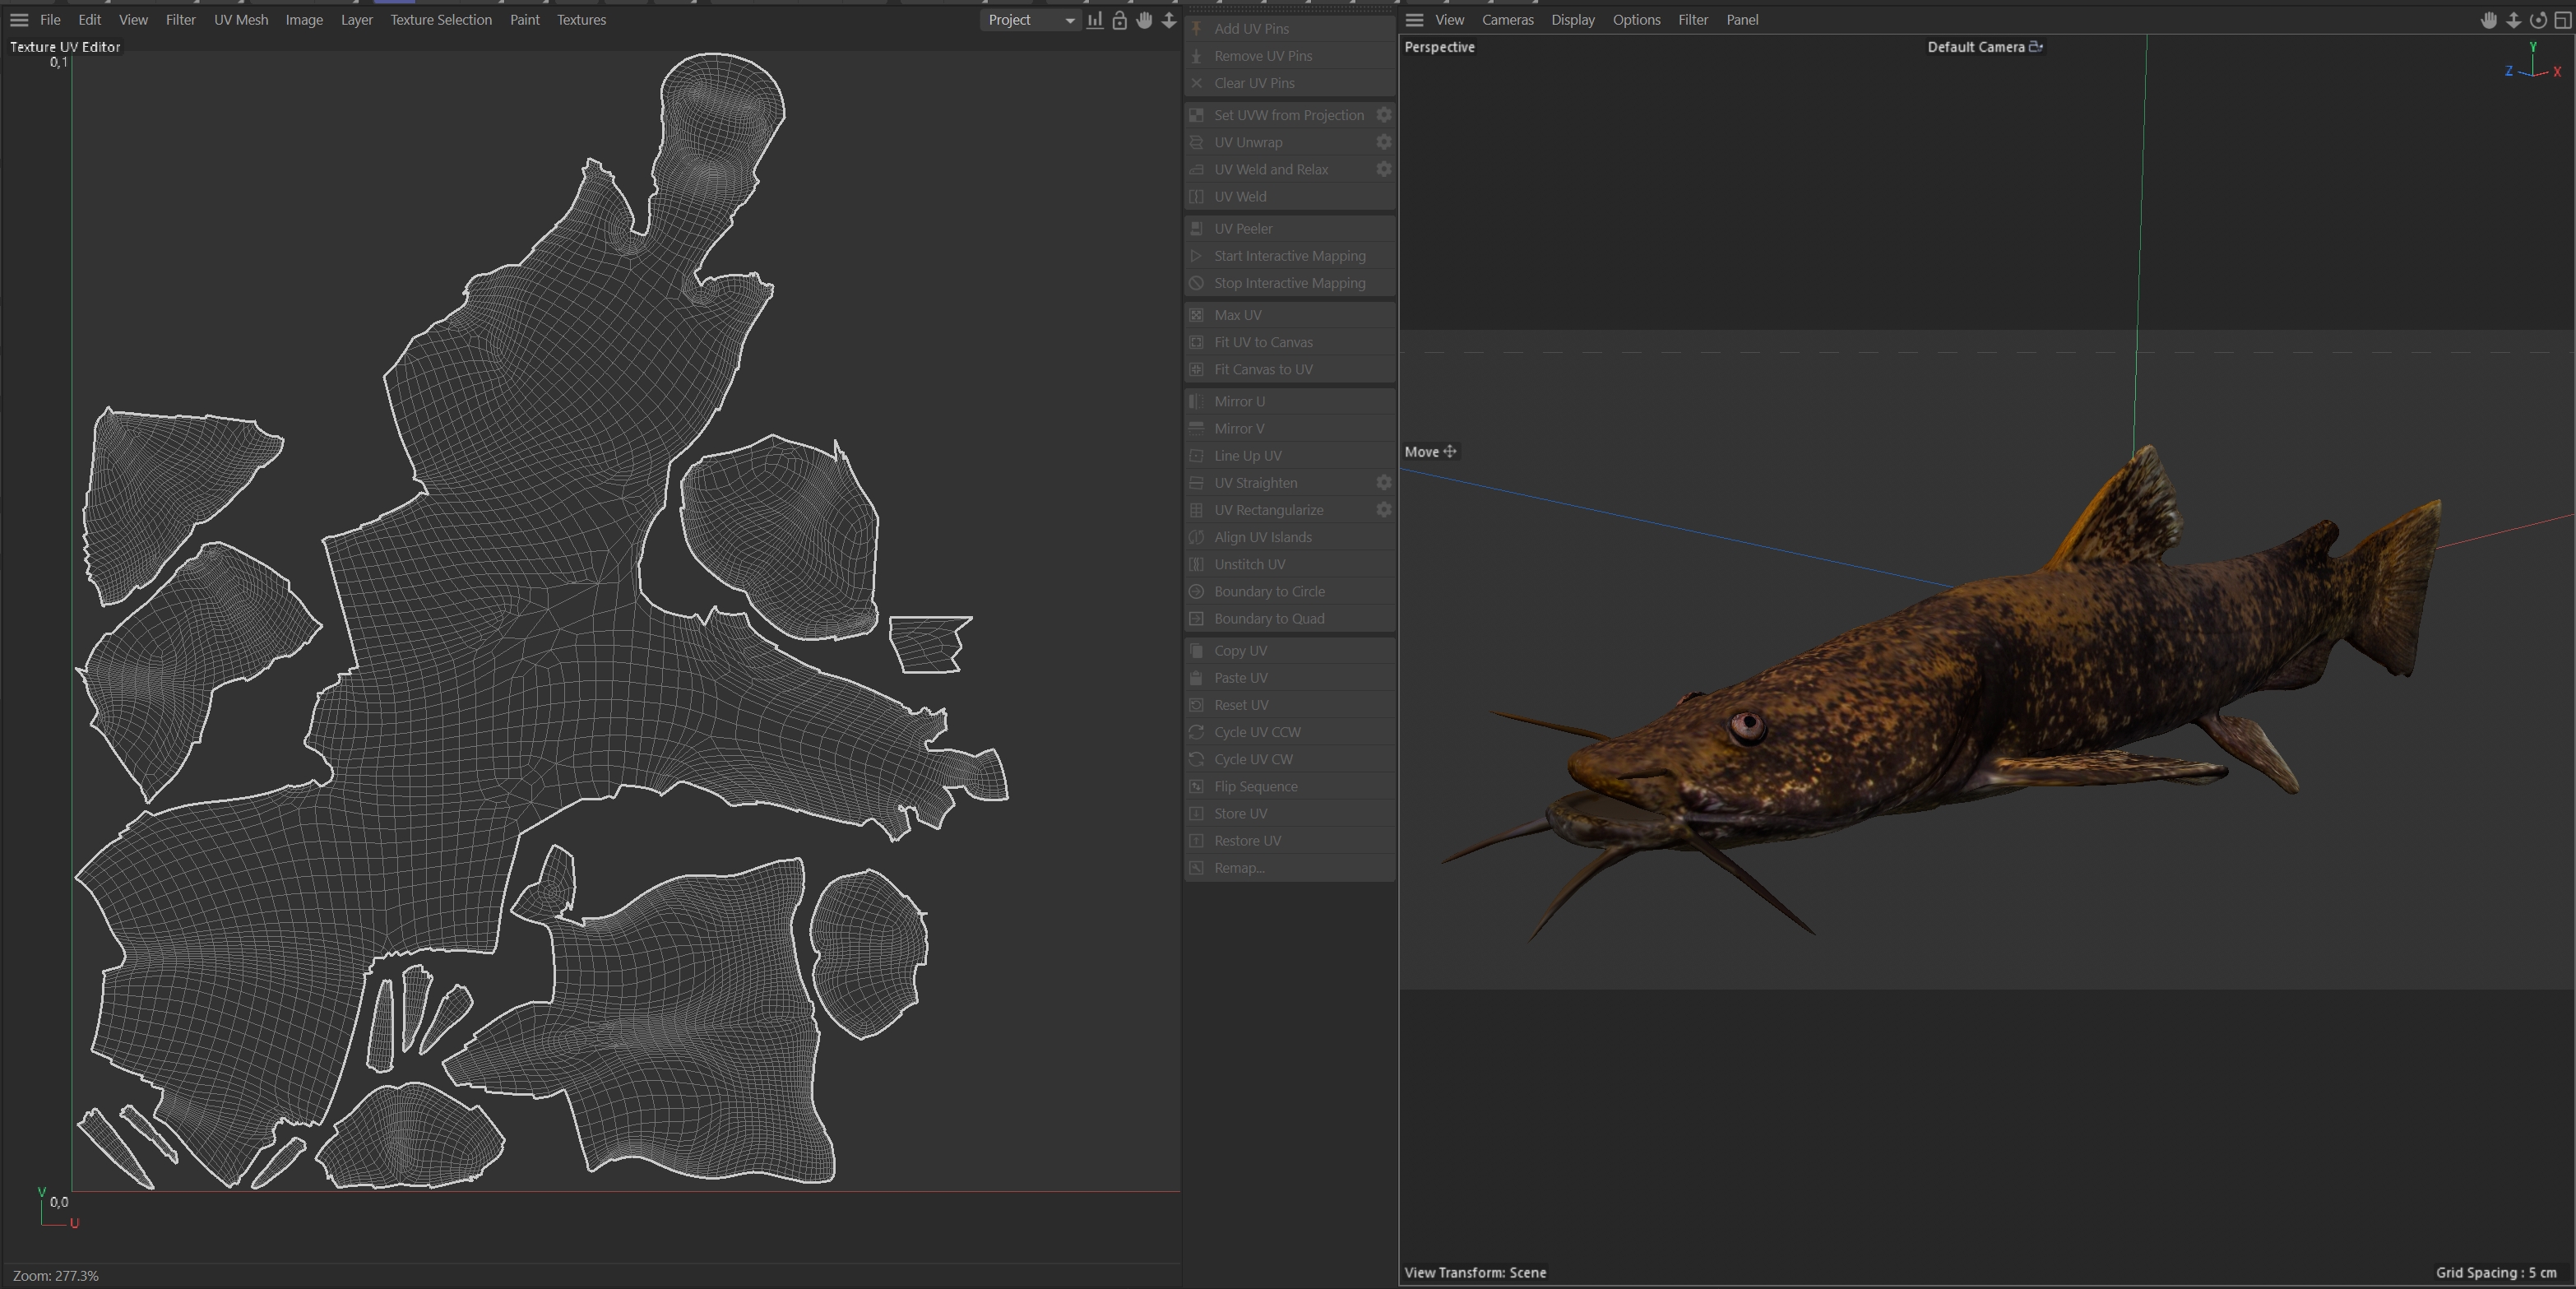Open the UV Mesh menu
Image resolution: width=2576 pixels, height=1289 pixels.
(241, 20)
